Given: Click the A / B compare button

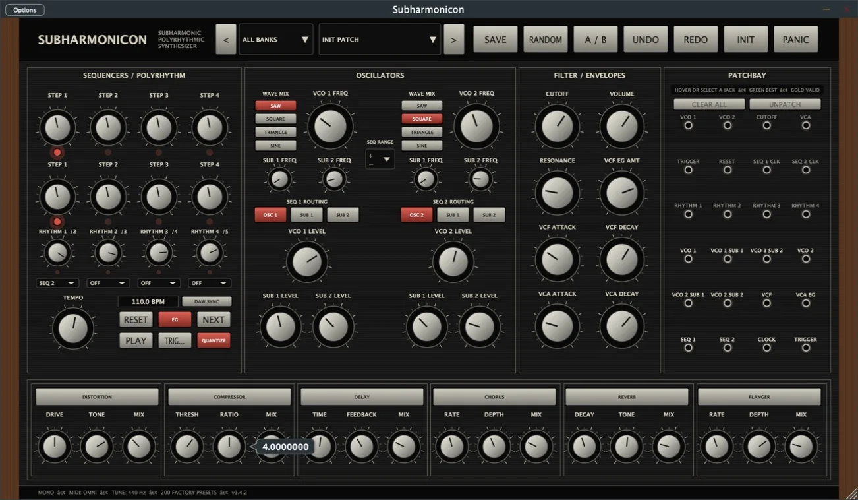Looking at the screenshot, I should tap(596, 40).
